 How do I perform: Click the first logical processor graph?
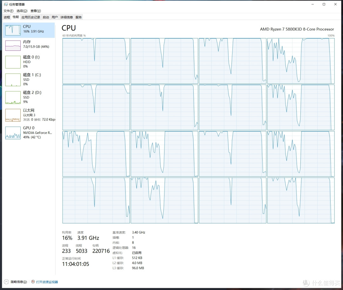96,61
